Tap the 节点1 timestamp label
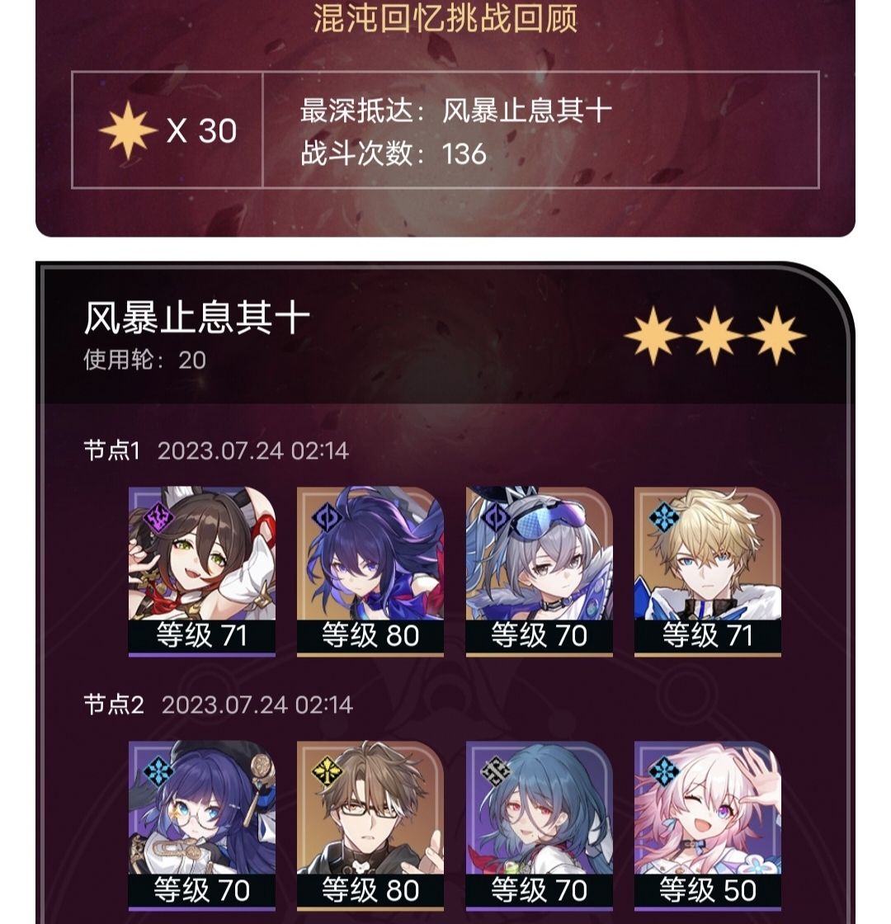Image resolution: width=891 pixels, height=924 pixels. click(253, 450)
